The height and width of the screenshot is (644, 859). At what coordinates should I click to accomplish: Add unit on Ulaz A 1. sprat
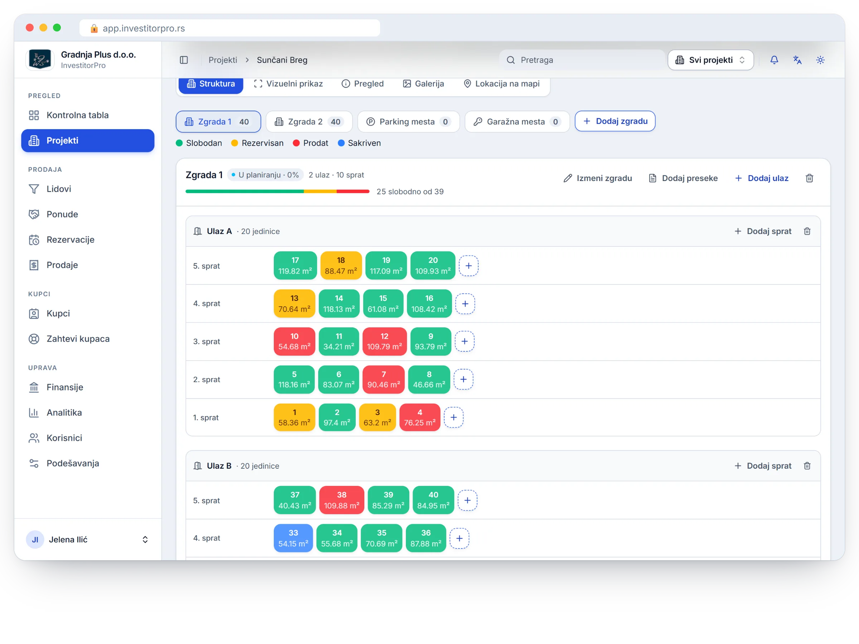coord(453,418)
